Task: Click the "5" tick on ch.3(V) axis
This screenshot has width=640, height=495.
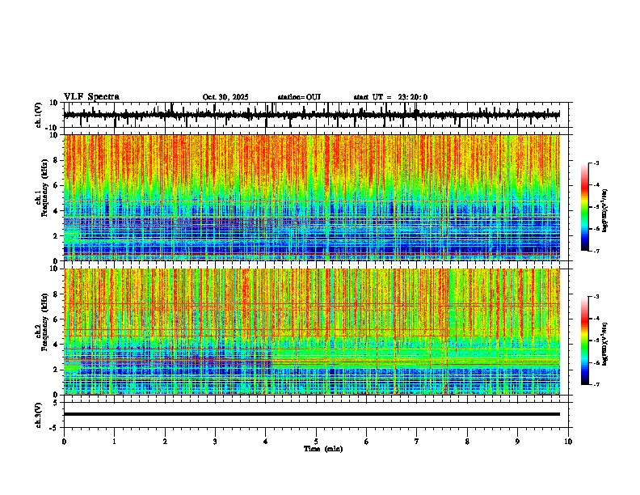Action: click(x=57, y=403)
